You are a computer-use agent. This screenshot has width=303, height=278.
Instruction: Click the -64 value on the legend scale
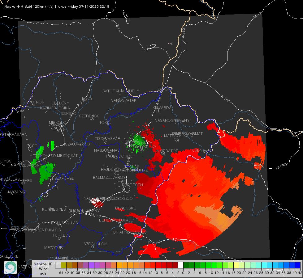click(x=60, y=273)
